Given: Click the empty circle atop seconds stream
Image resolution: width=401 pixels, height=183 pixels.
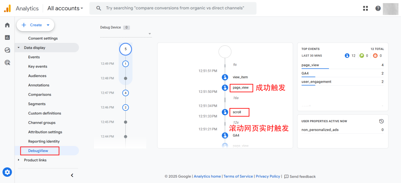Looking at the screenshot, I should pos(225,52).
